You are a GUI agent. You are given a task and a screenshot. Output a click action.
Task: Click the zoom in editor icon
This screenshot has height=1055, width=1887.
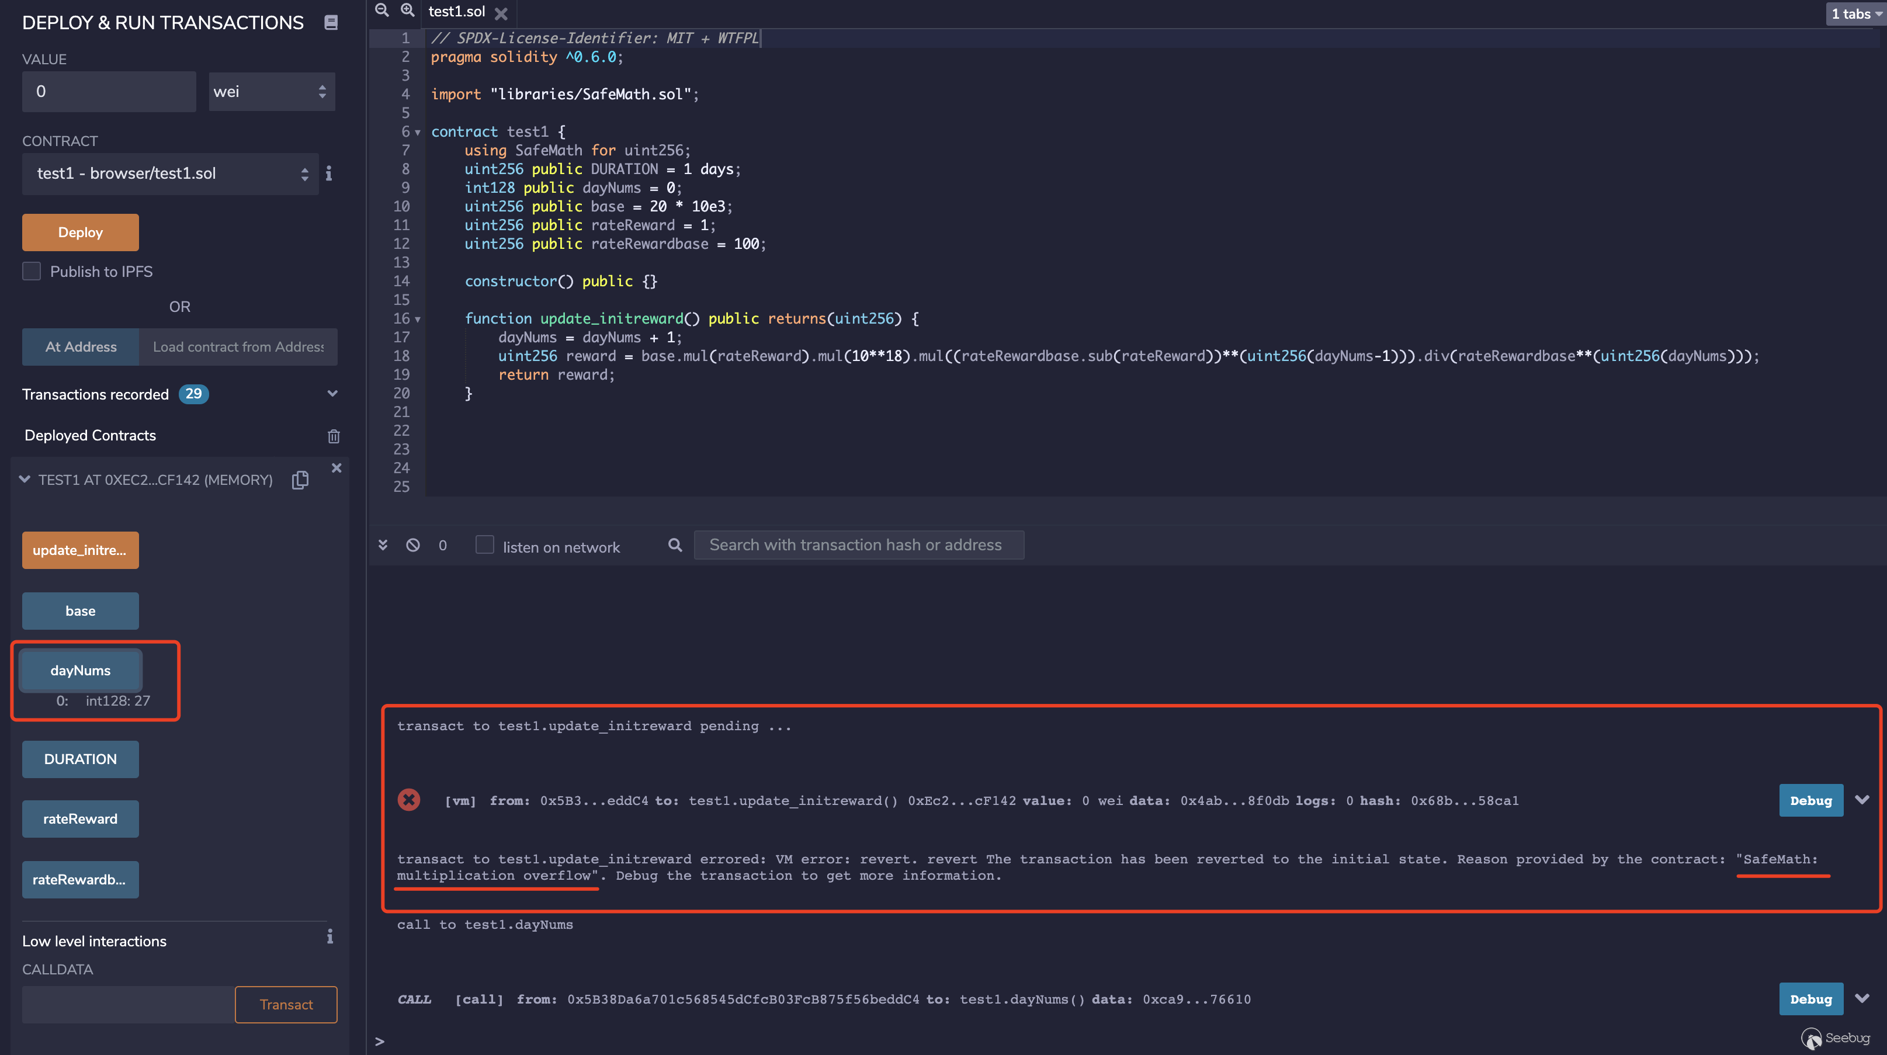pyautogui.click(x=407, y=11)
